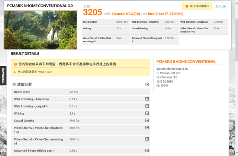Screen dimensions: 238x156
Task: Expand the Writing score row
Action: pyautogui.click(x=147, y=113)
